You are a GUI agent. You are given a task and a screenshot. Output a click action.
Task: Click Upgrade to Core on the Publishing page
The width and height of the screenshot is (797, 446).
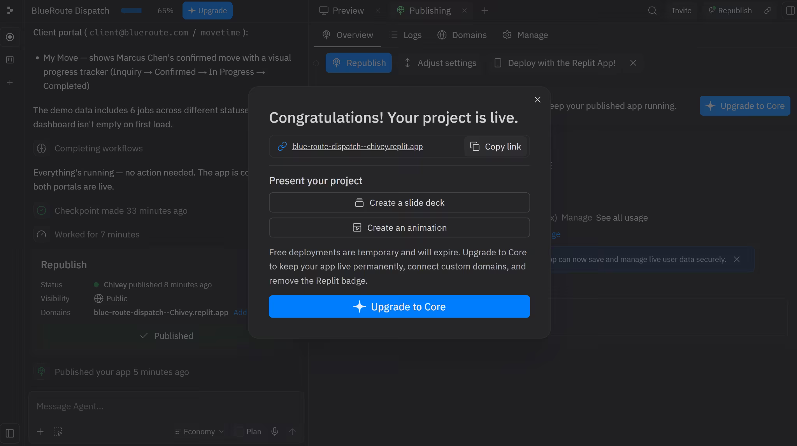tap(745, 106)
